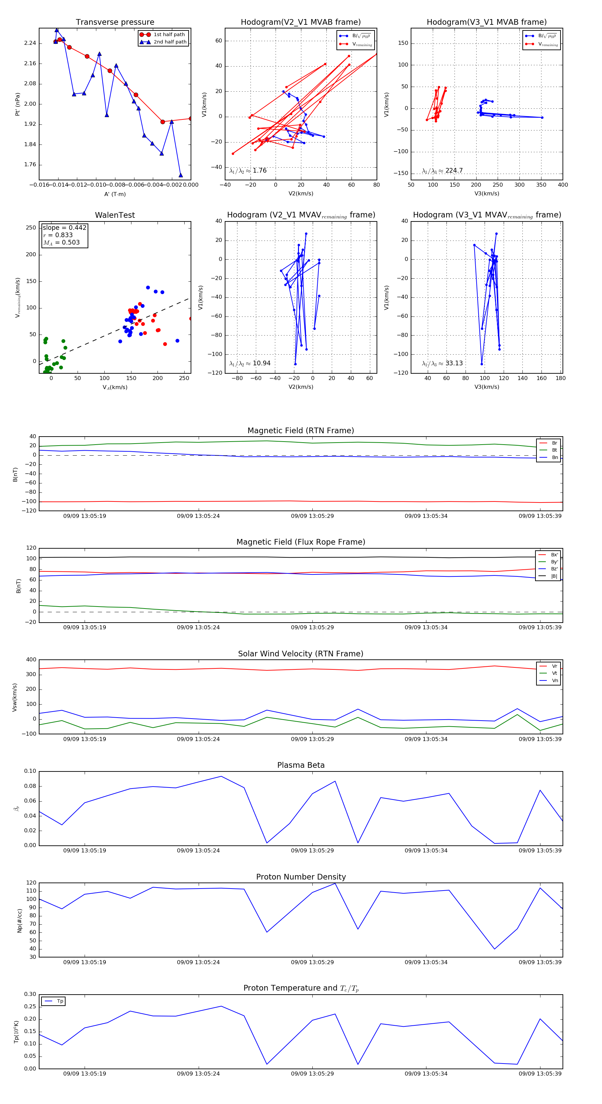This screenshot has width=602, height=1104.
Task: Click '09/09 13:05:19' tick under RTN Magnetic Field
Action: pos(84,516)
